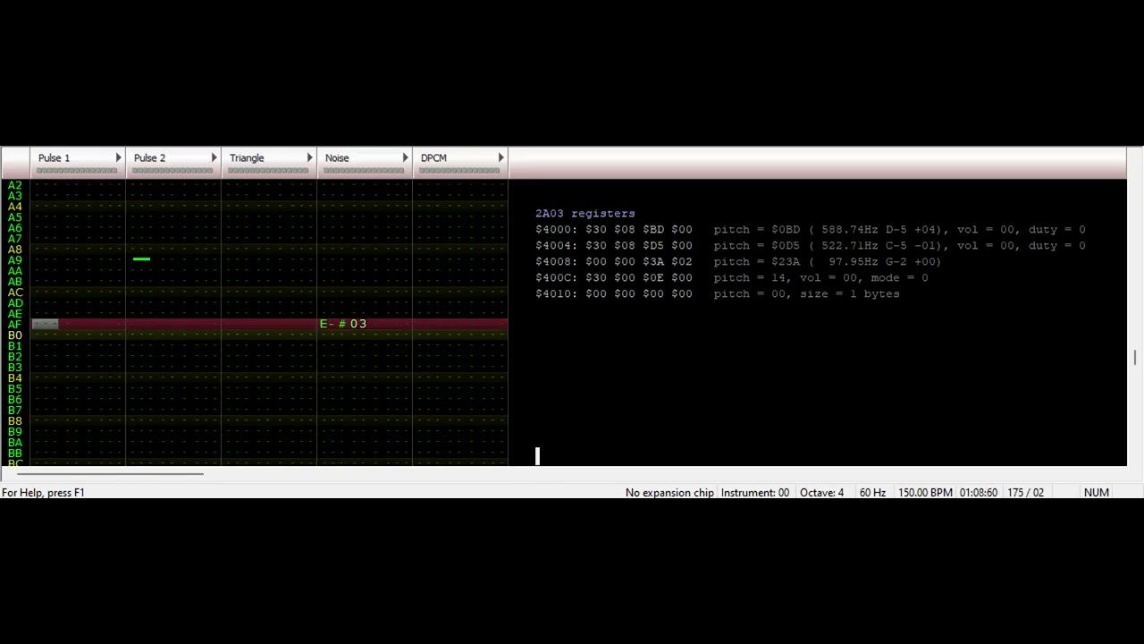
Task: Click the No expansion chip status entry
Action: click(669, 493)
